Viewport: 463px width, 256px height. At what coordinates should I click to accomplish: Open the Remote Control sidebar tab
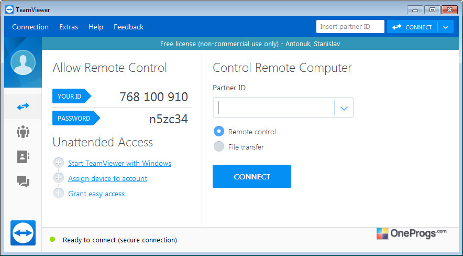point(23,106)
